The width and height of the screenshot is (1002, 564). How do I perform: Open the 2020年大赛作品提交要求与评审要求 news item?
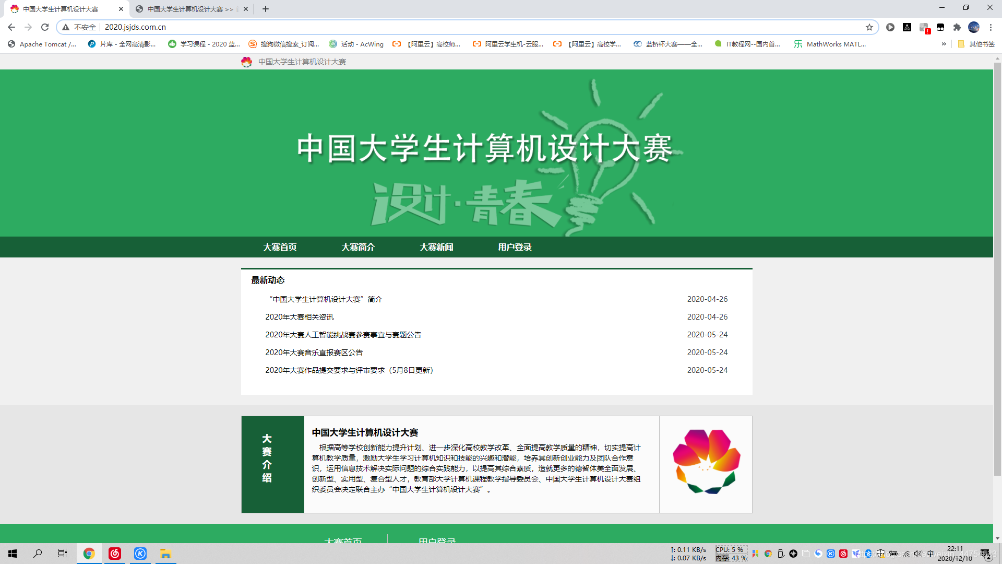(349, 370)
